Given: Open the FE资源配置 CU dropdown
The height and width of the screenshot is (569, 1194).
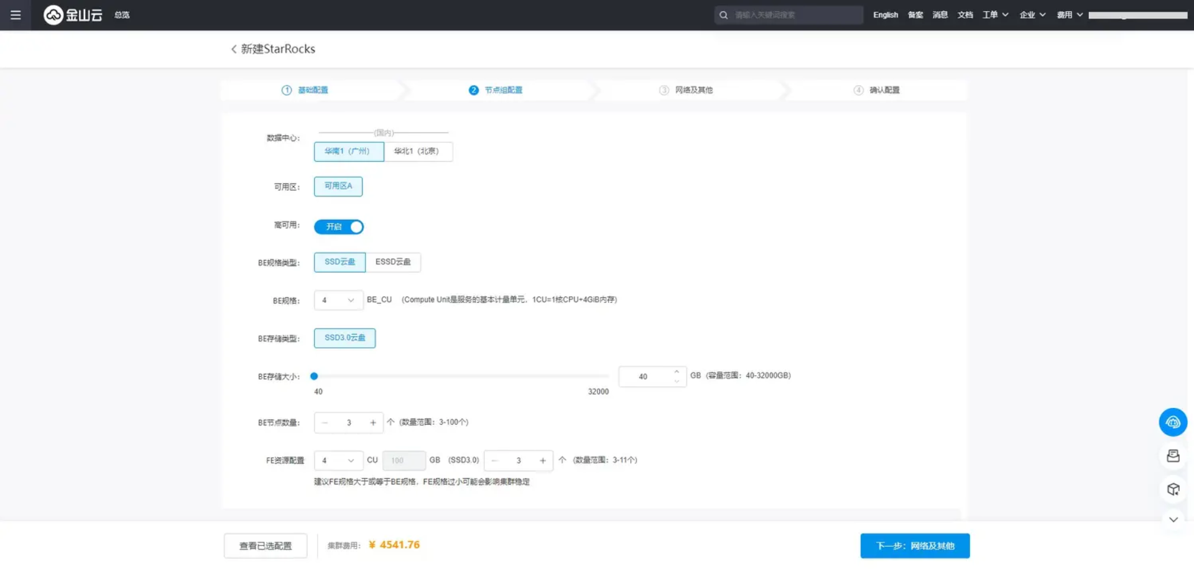Looking at the screenshot, I should pos(338,461).
